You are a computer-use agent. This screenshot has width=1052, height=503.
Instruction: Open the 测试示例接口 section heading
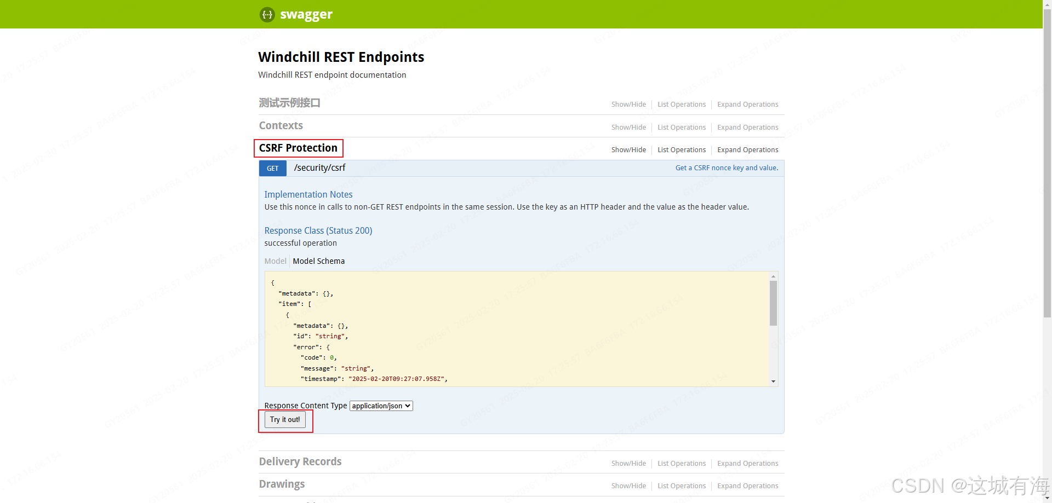289,103
